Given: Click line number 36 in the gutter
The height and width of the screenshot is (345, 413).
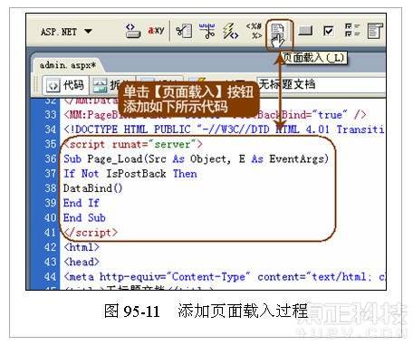Looking at the screenshot, I should click(x=51, y=158).
